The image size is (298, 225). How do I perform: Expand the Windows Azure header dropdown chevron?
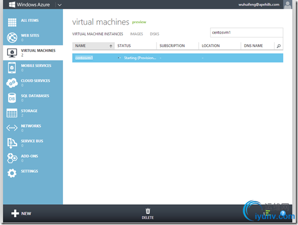pyautogui.click(x=60, y=5)
